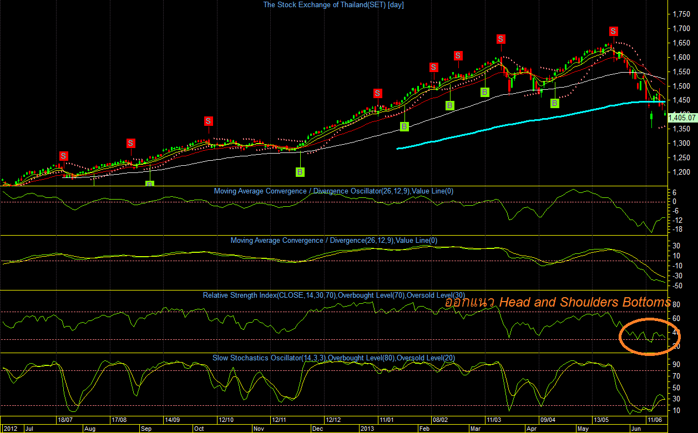This screenshot has height=433, width=698.
Task: Click the 13/05 date marker on the time axis
Action: pos(602,420)
